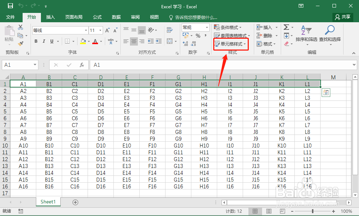Insert AutoSum with the sigma icon
This screenshot has height=216, width=359.
(x=286, y=27)
